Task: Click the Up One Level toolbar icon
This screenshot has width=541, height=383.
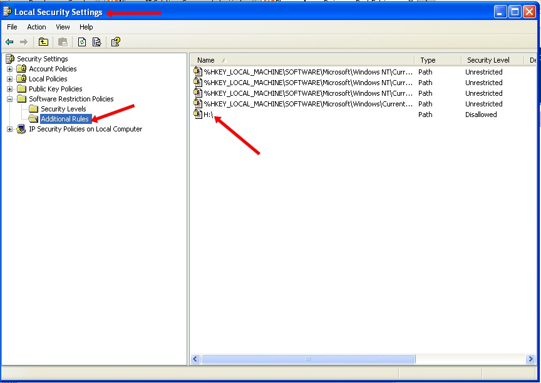Action: pyautogui.click(x=43, y=41)
